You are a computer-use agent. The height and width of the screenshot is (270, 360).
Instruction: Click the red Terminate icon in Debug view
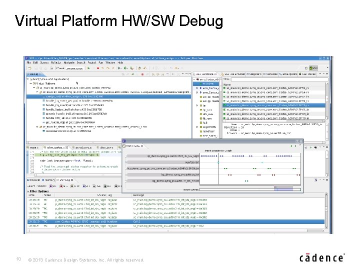click(142, 74)
